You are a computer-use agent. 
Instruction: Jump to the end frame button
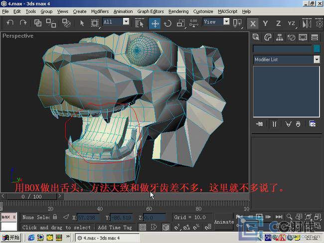pyautogui.click(x=279, y=217)
